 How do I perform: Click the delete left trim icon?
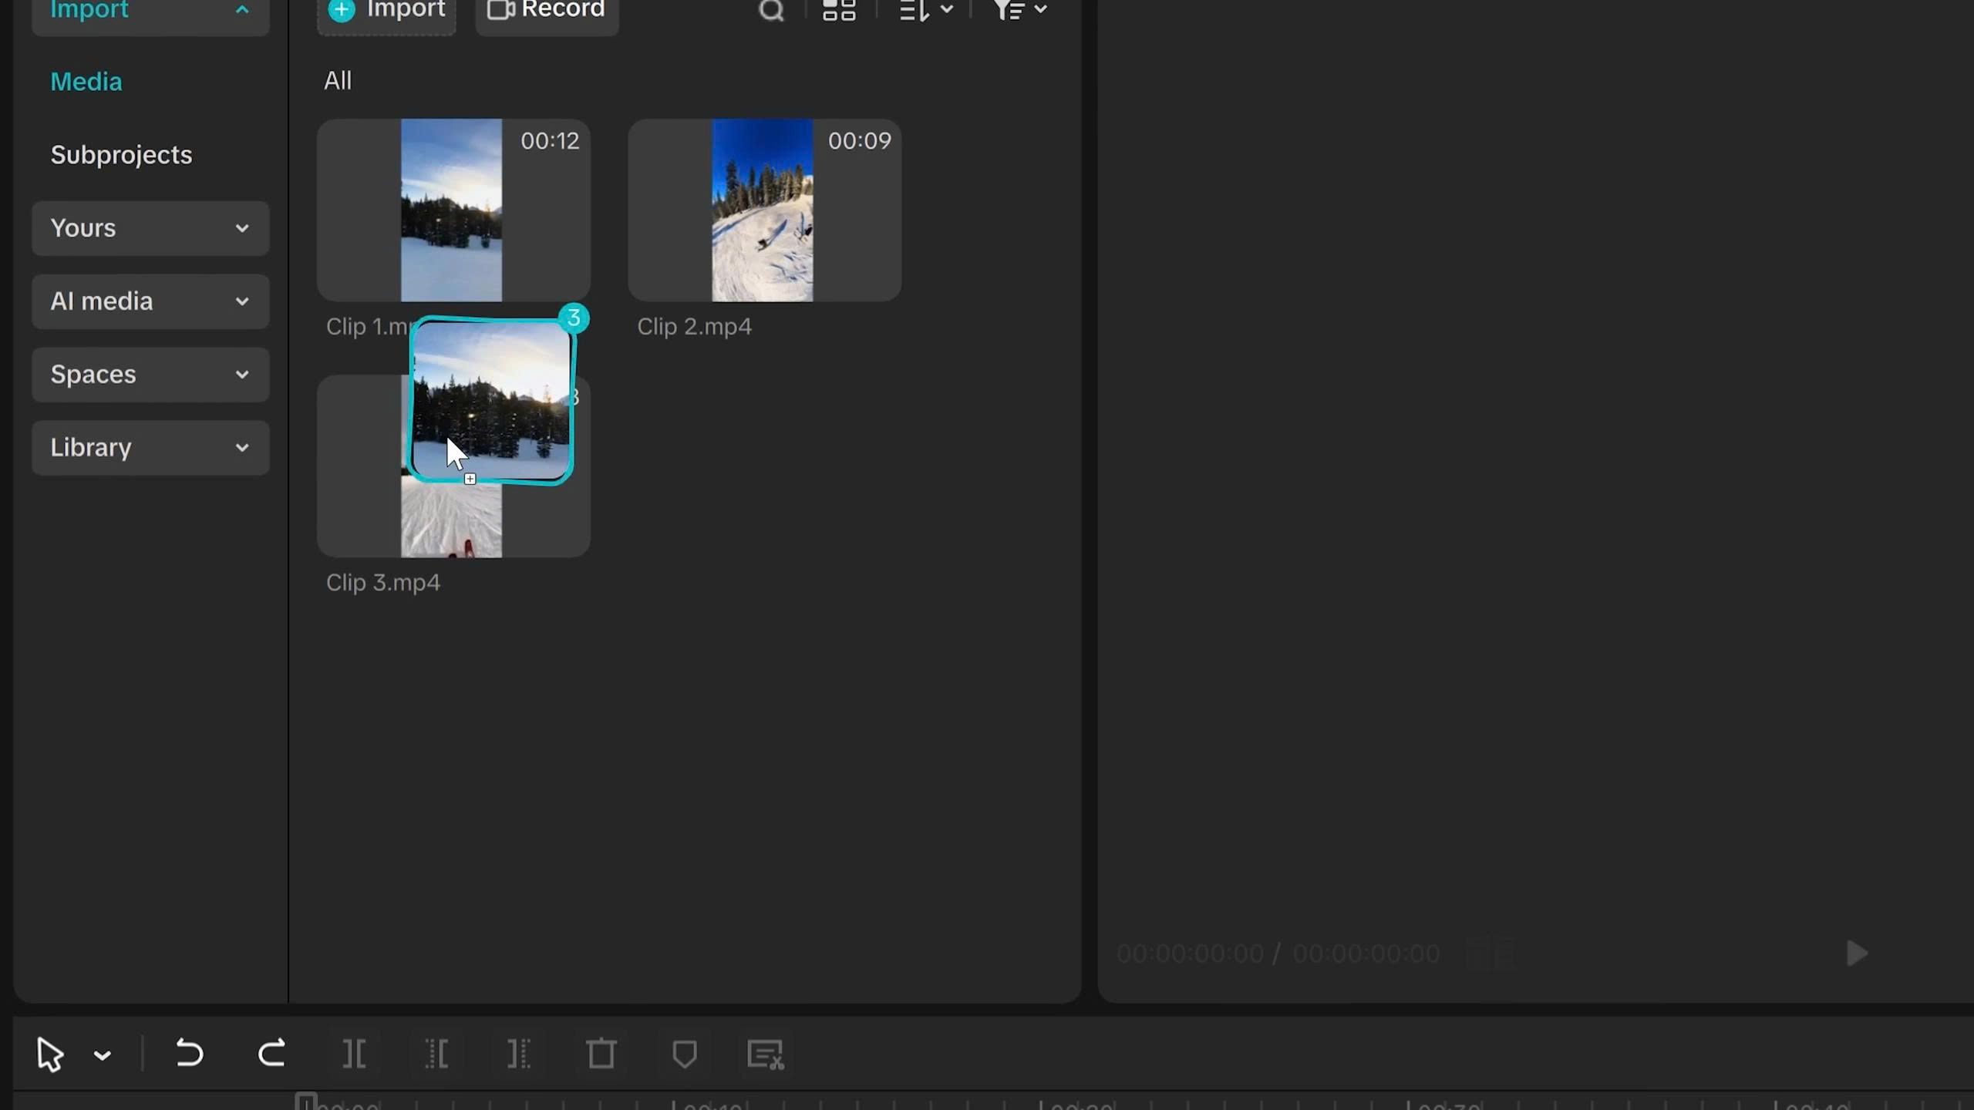pyautogui.click(x=436, y=1053)
